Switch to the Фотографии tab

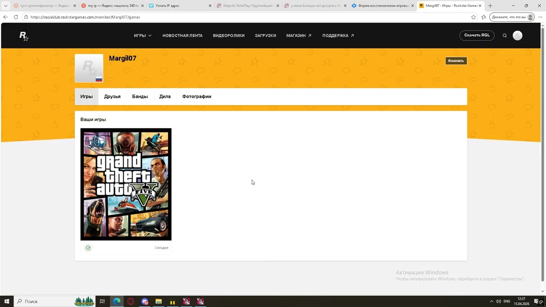[x=197, y=96]
